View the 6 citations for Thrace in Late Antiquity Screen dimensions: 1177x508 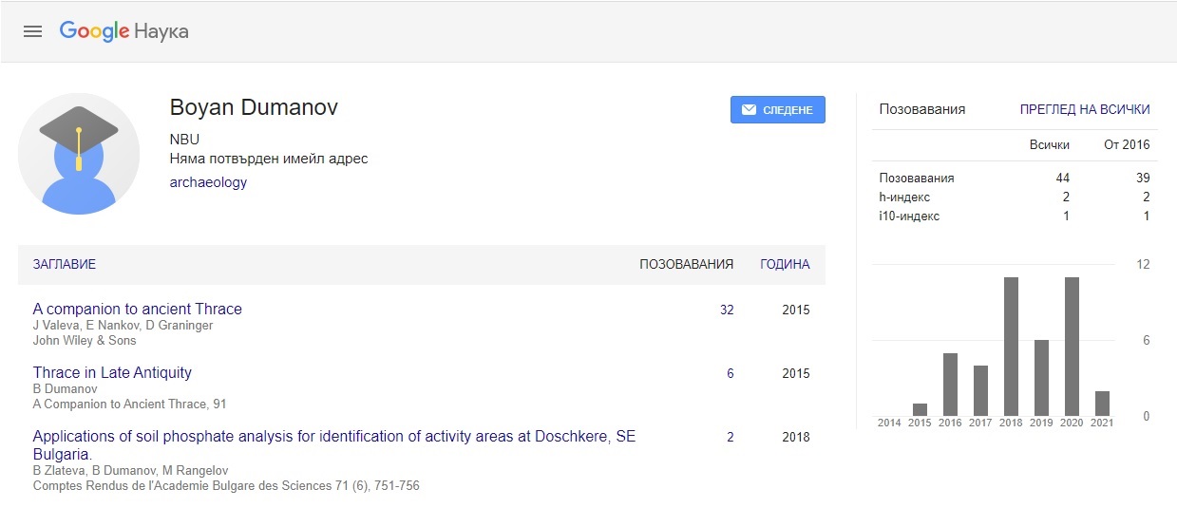point(731,373)
